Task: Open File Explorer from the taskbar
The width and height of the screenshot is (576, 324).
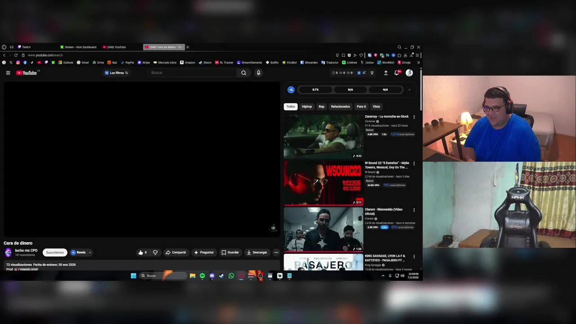Action: (193, 276)
